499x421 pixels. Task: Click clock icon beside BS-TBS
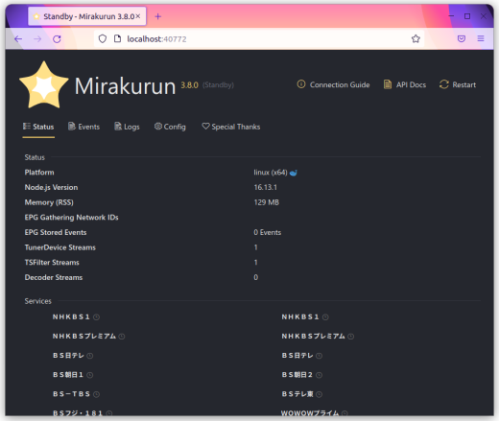coord(96,394)
